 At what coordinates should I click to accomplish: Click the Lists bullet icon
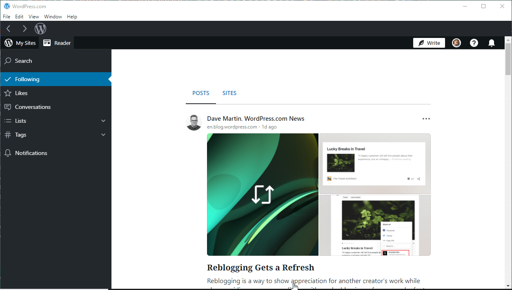[7, 121]
